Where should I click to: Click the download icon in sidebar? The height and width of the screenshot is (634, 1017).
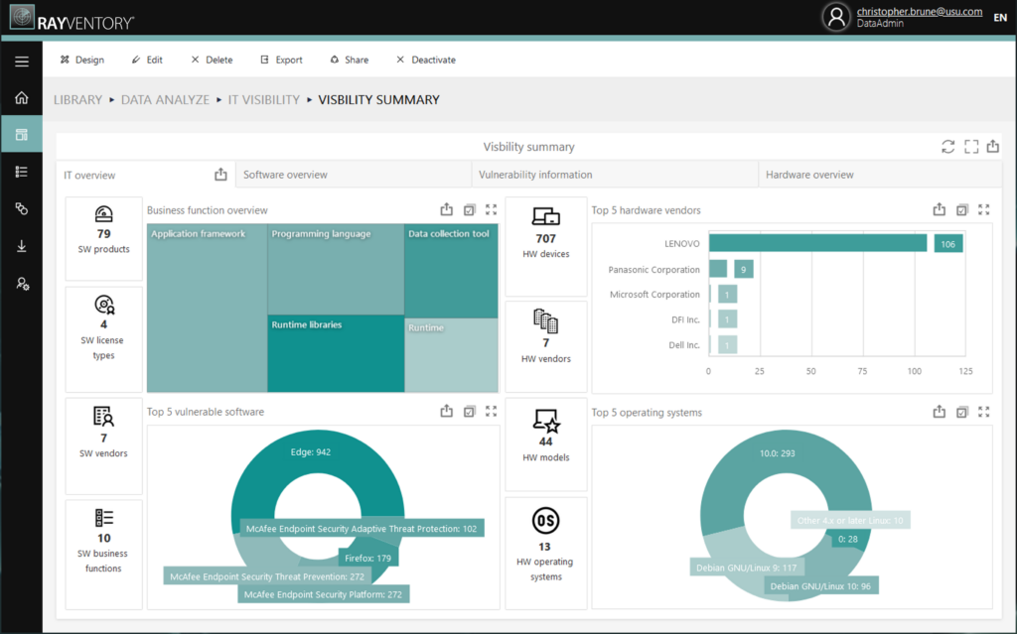tap(21, 246)
